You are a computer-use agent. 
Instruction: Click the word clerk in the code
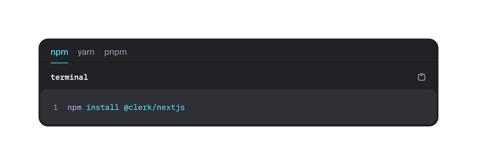pos(140,107)
